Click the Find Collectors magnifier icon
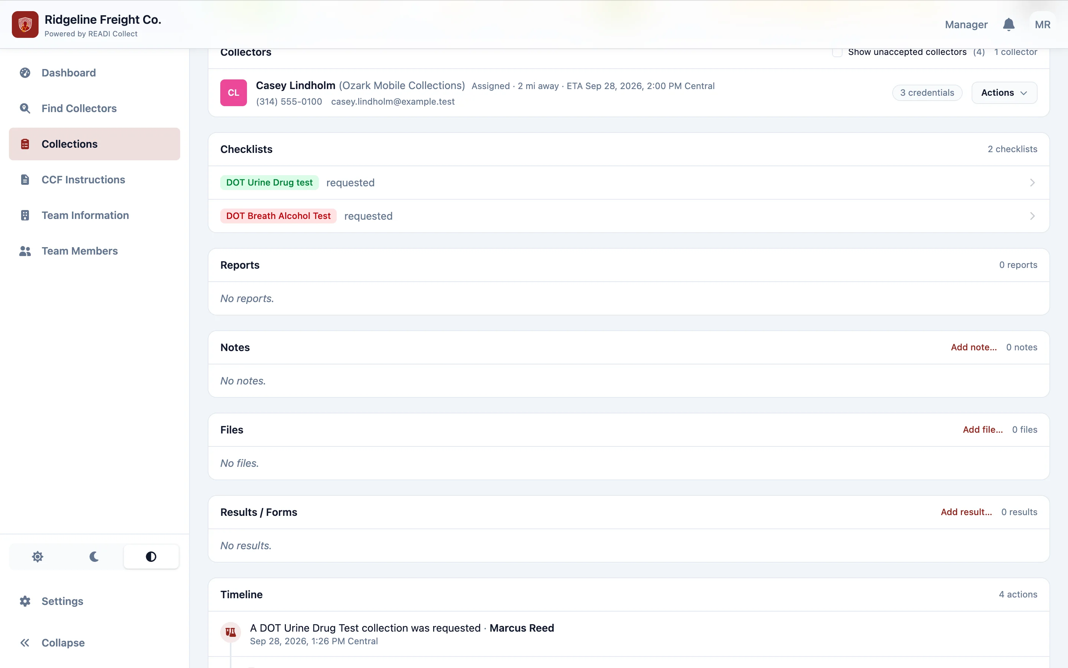Screen dimensions: 1068x668 pos(25,108)
